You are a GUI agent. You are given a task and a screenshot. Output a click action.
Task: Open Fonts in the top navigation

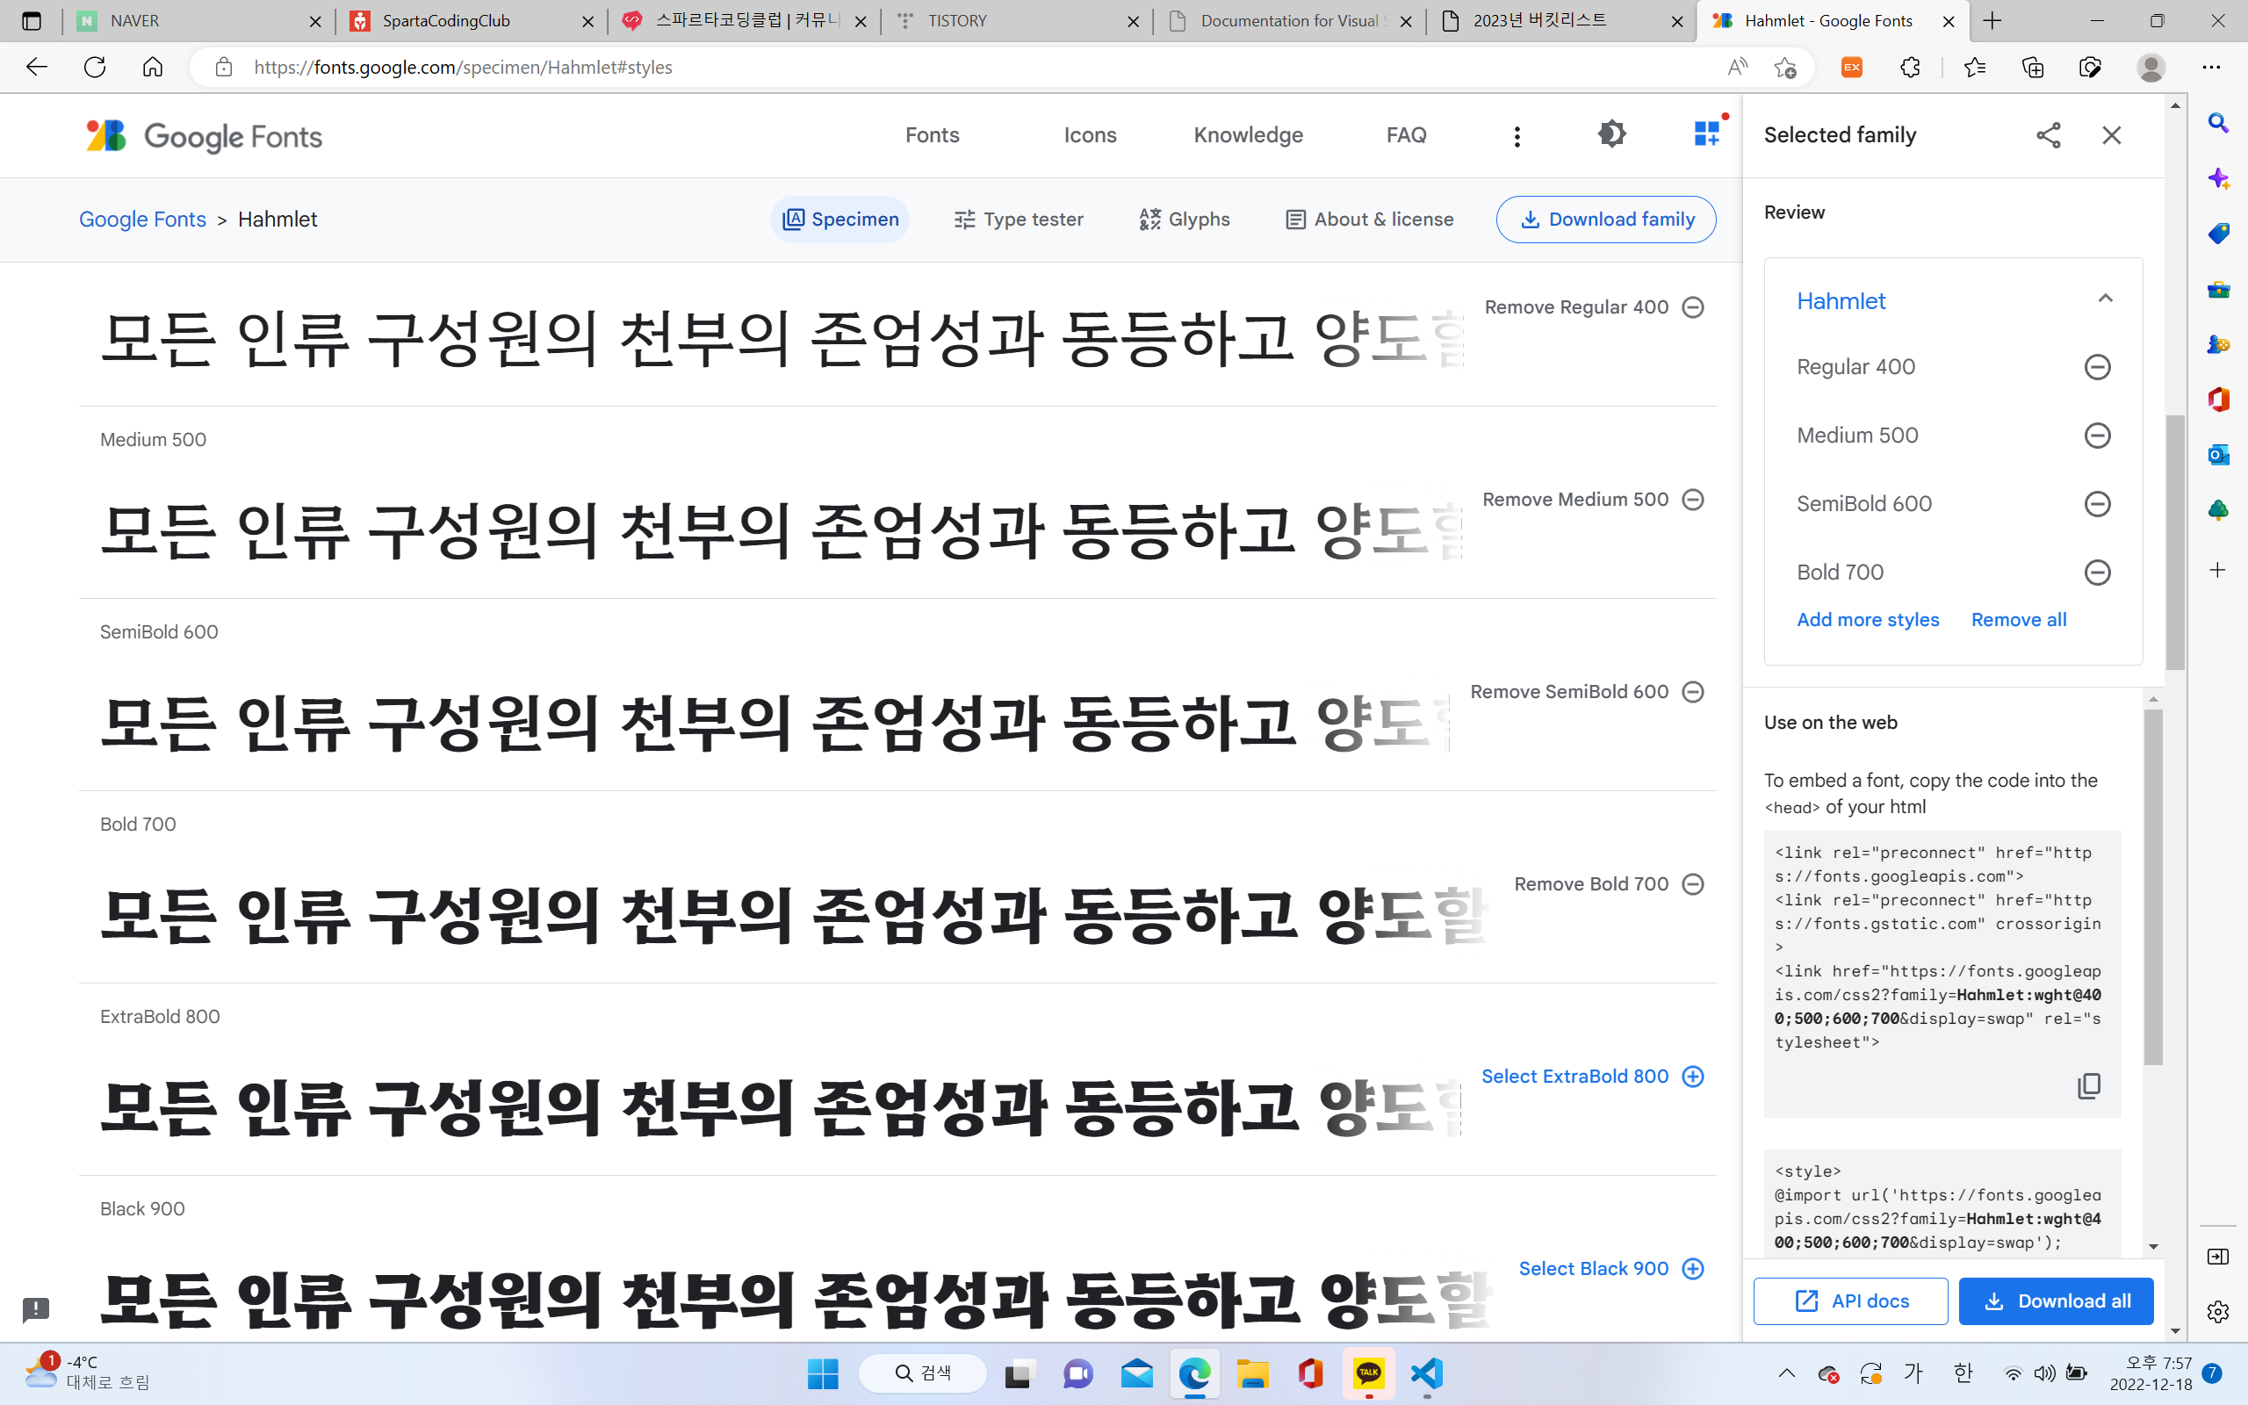pos(932,135)
